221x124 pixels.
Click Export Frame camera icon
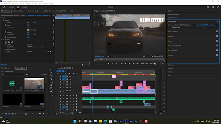[x=151, y=63]
